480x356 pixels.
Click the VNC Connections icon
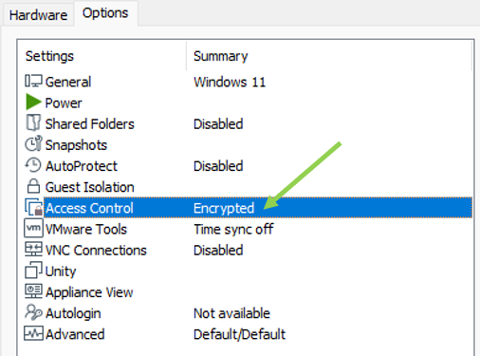33,250
